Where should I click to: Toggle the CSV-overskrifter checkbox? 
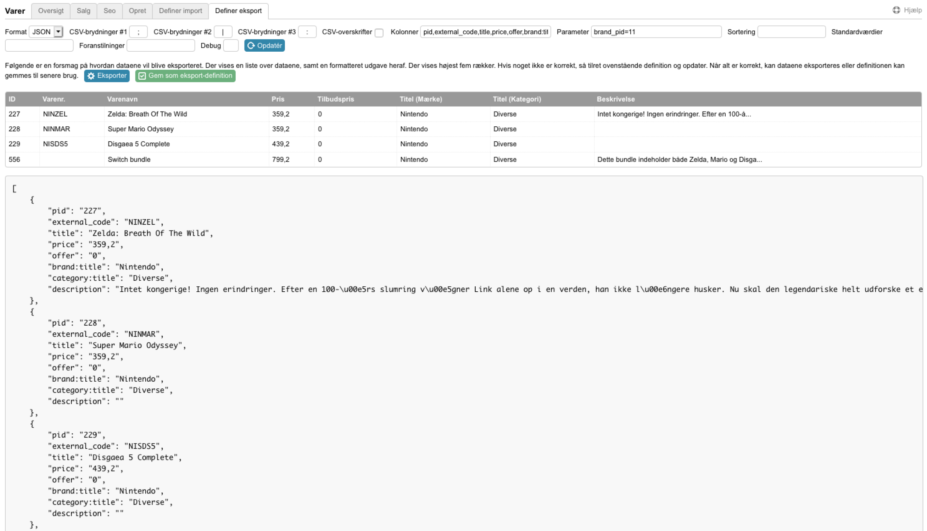tap(379, 33)
